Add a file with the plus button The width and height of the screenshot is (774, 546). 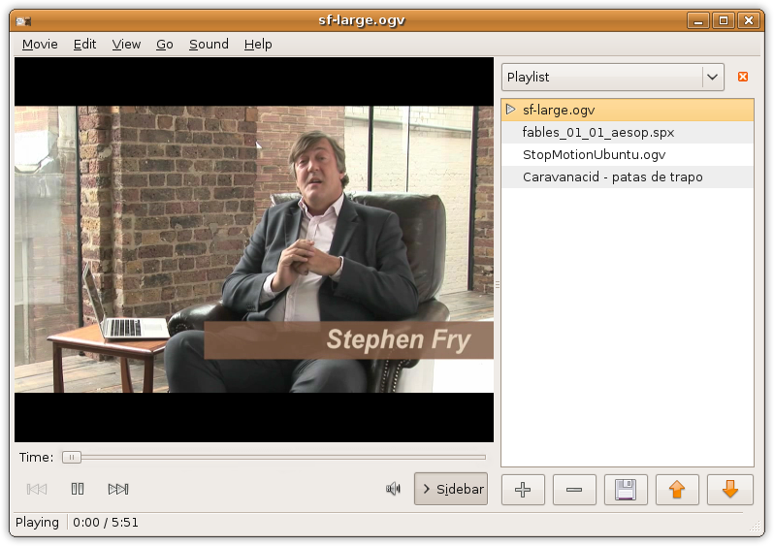click(x=523, y=489)
